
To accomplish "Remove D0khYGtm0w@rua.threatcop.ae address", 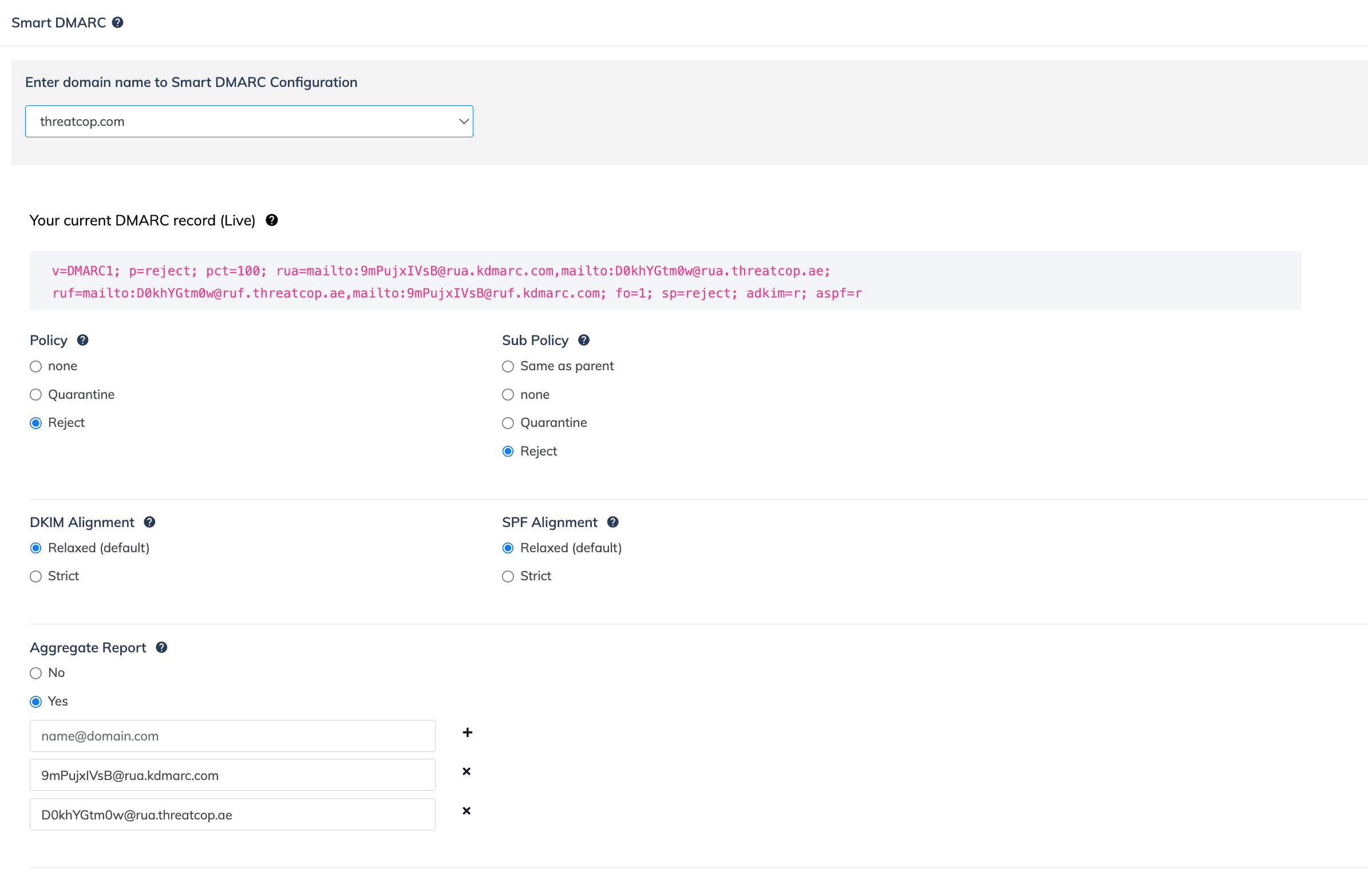I will click(x=466, y=811).
